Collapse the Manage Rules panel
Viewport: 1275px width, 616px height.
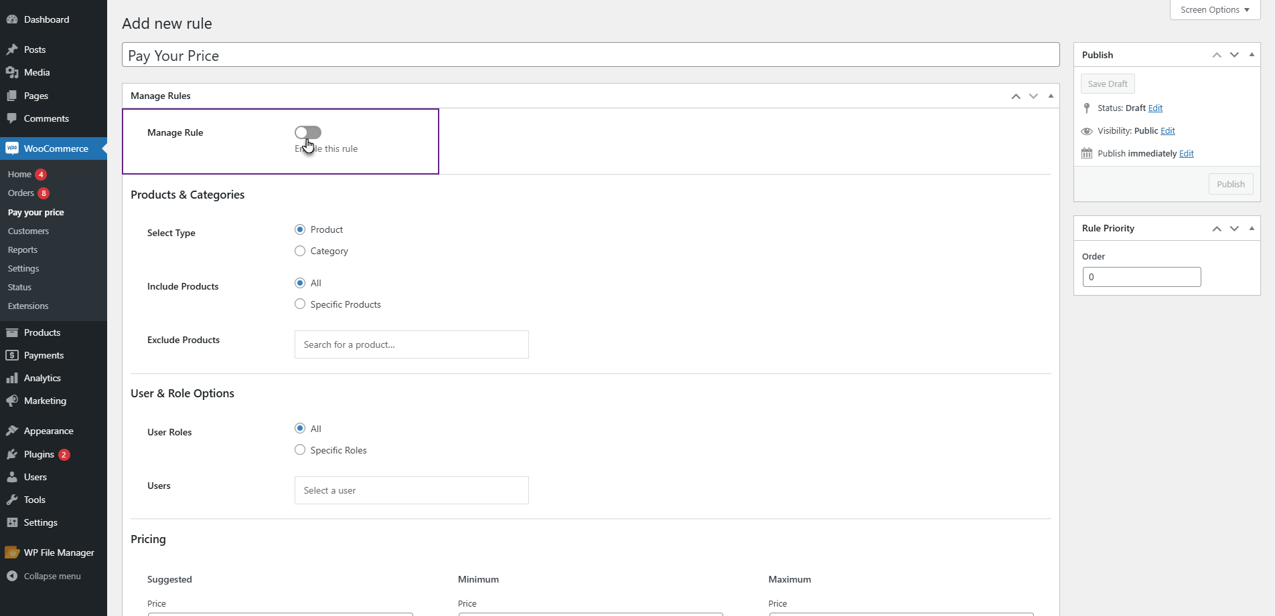click(1051, 96)
